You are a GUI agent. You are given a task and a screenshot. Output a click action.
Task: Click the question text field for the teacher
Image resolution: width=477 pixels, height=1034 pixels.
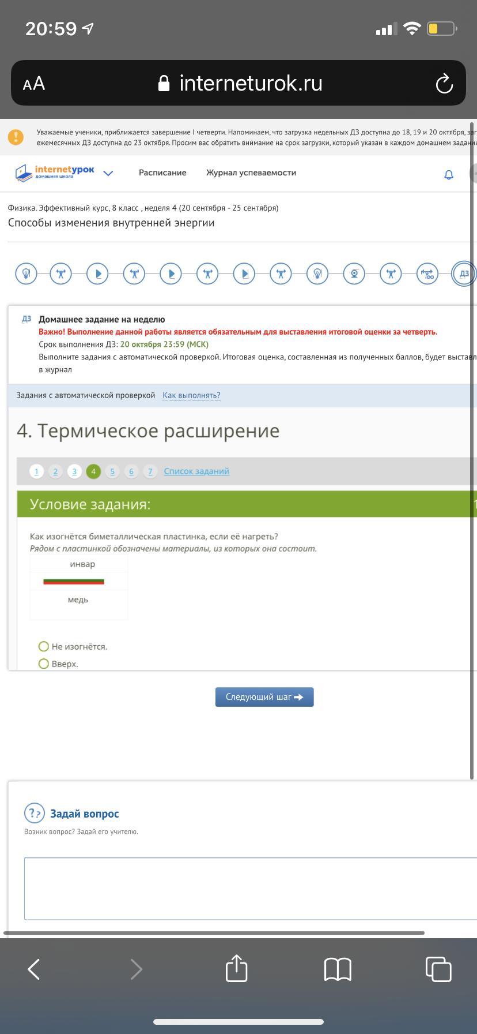point(251,888)
